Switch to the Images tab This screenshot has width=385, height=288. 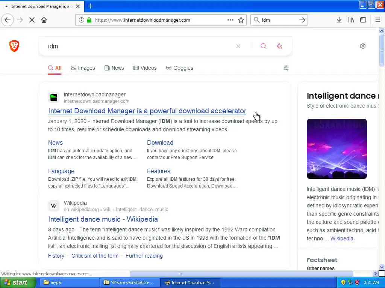(83, 68)
